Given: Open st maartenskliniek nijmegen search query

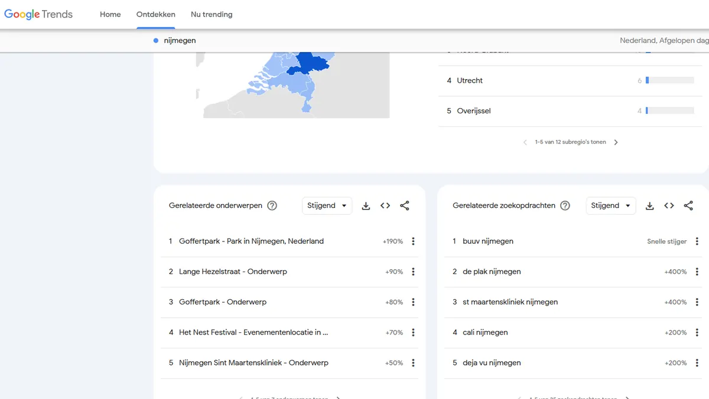Looking at the screenshot, I should coord(510,302).
